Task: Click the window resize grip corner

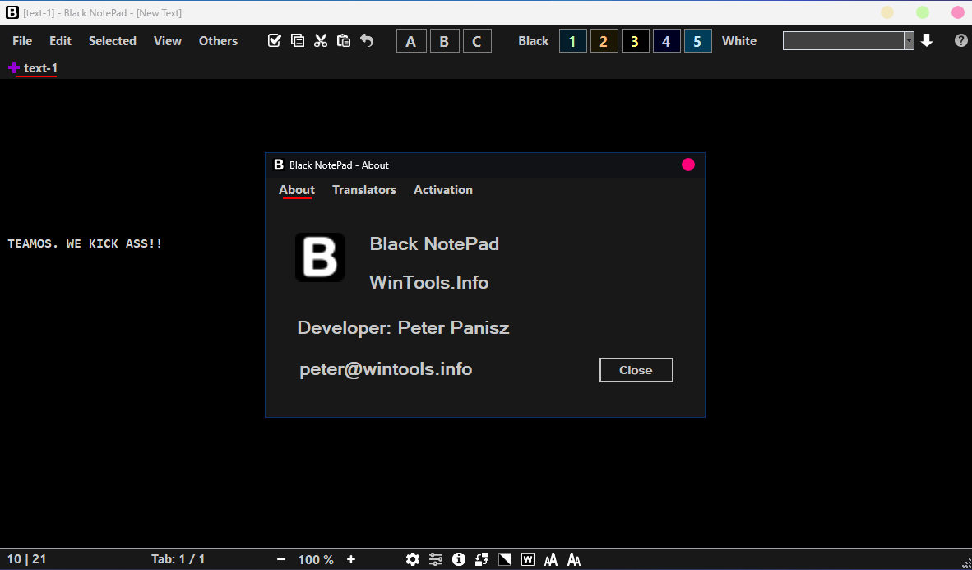Action: click(x=965, y=563)
